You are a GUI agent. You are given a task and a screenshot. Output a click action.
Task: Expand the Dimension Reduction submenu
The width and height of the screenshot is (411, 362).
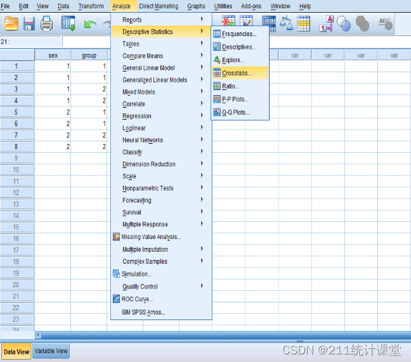tap(161, 164)
